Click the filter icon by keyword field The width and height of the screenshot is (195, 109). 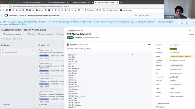click(2, 39)
